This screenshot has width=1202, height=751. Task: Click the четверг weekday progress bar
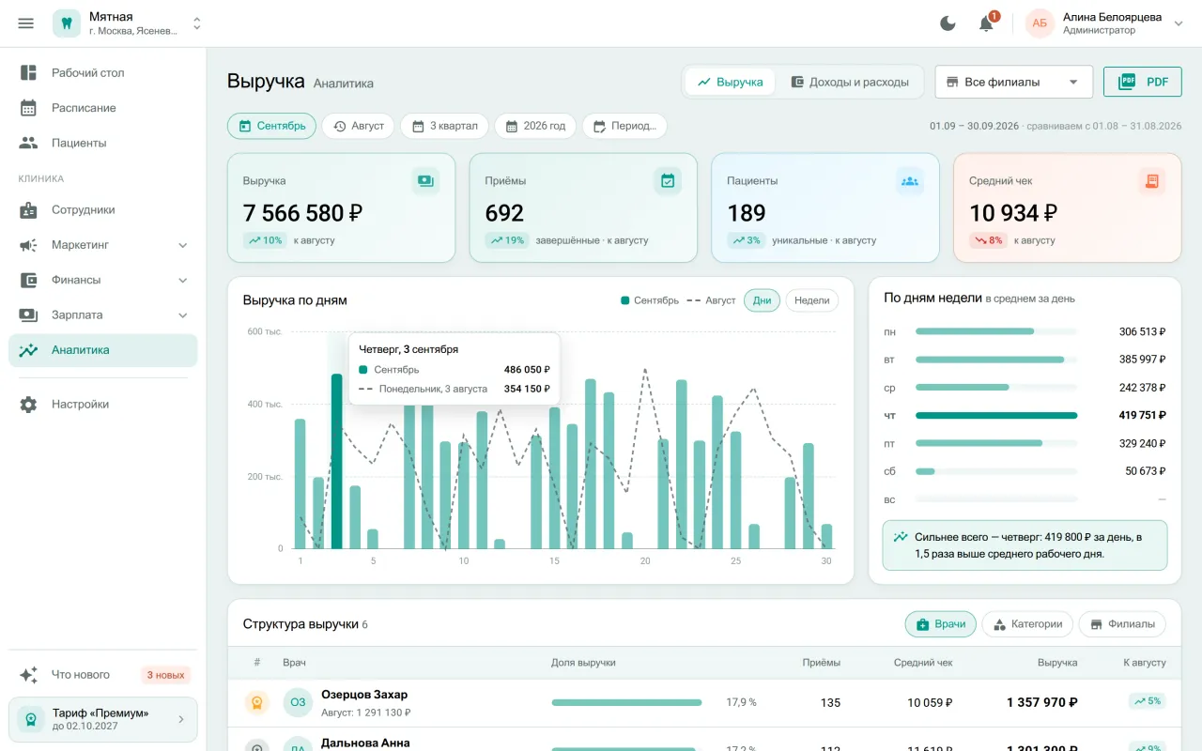click(996, 415)
